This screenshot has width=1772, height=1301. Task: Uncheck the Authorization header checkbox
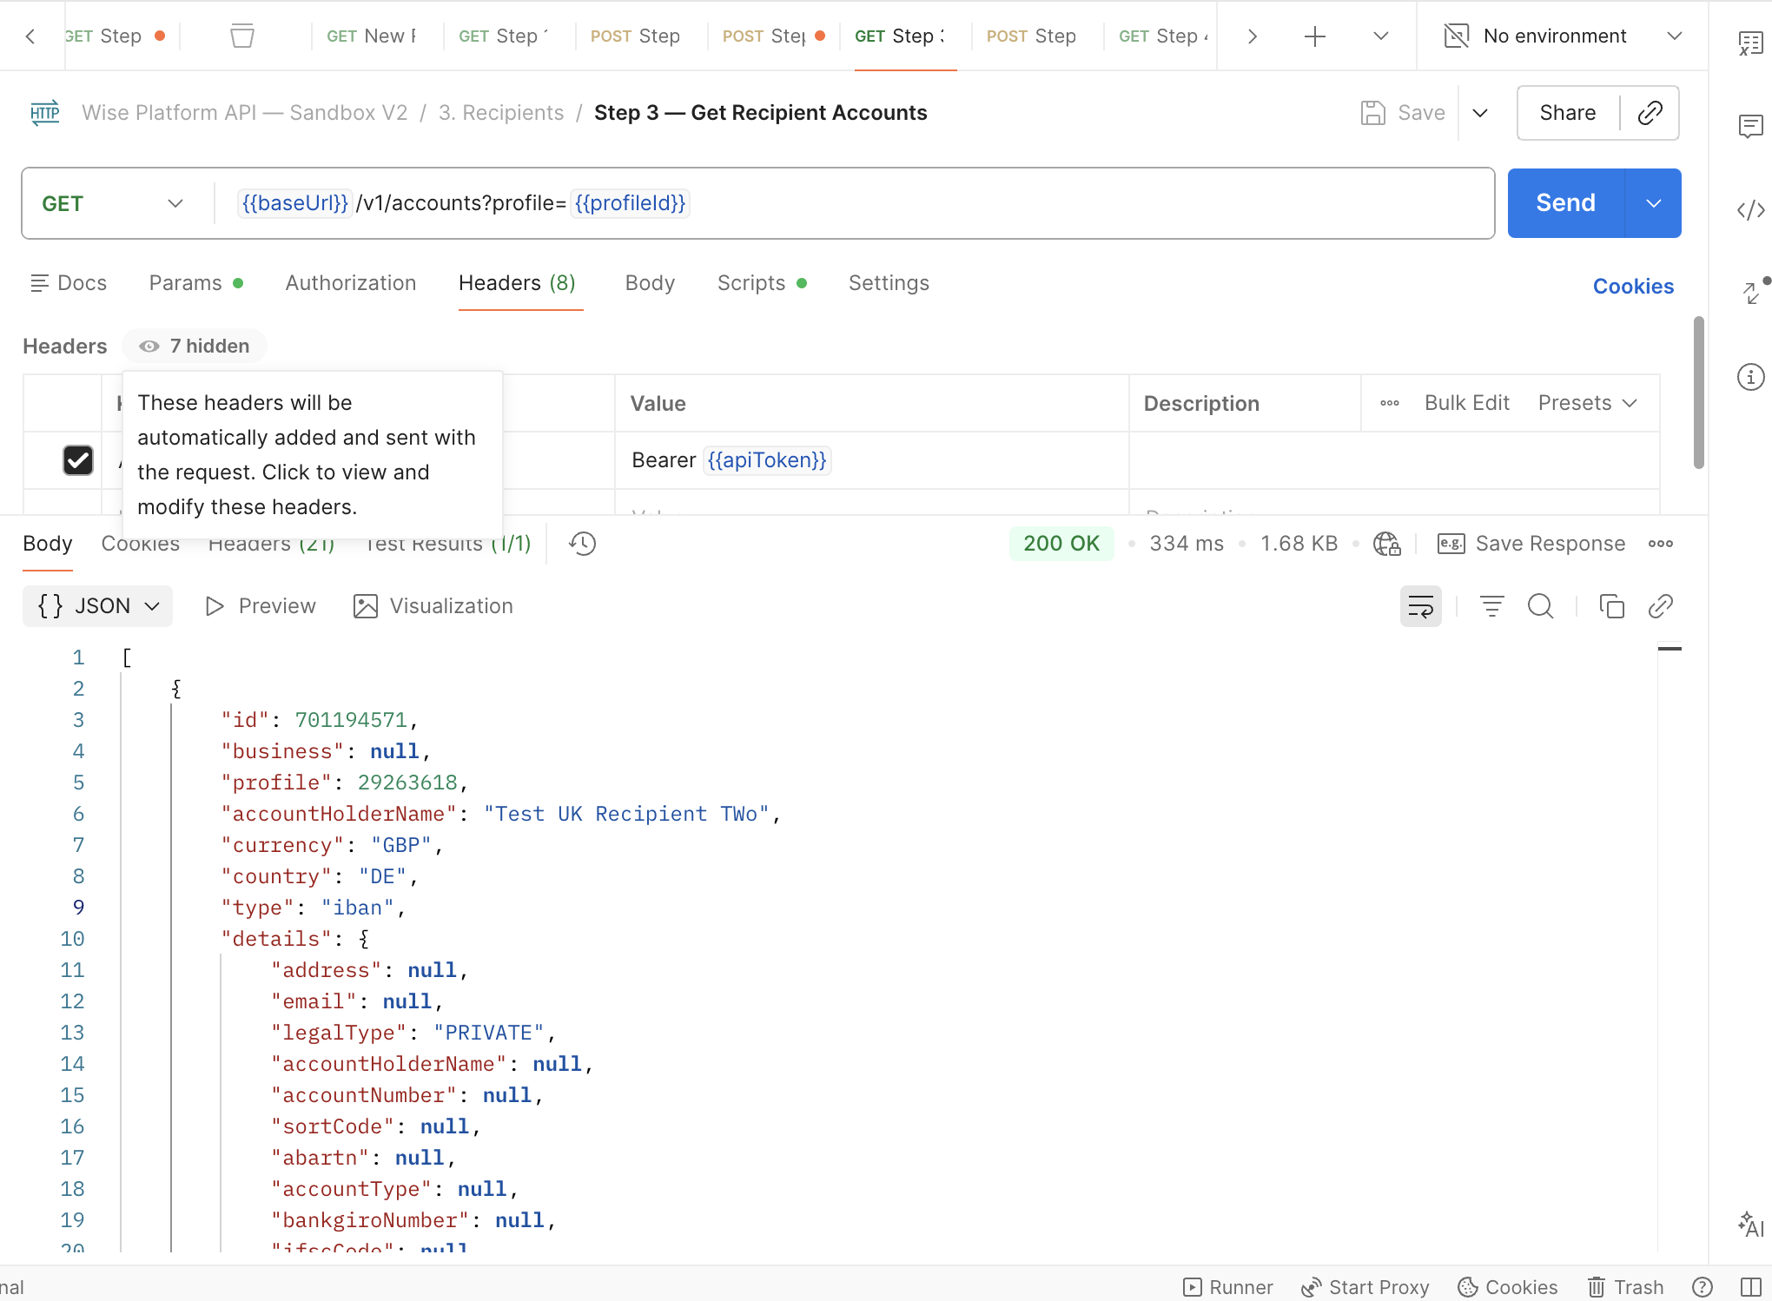pos(78,460)
